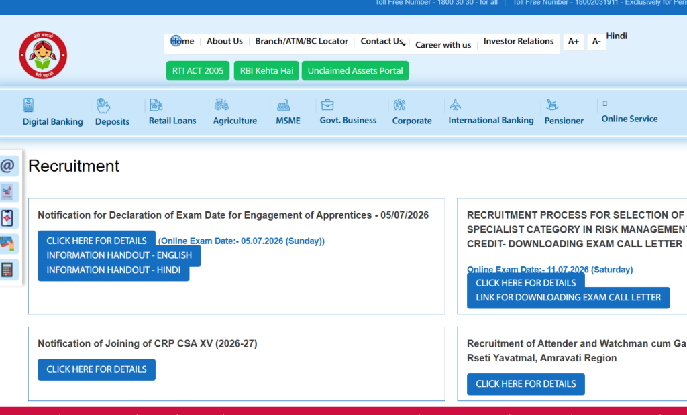This screenshot has height=415, width=687.
Task: Increase font size with A+
Action: (574, 41)
